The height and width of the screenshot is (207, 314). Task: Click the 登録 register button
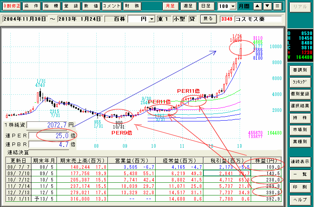[71, 6]
